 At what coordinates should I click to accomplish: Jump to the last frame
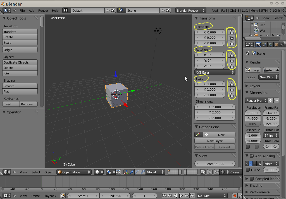[192, 196]
